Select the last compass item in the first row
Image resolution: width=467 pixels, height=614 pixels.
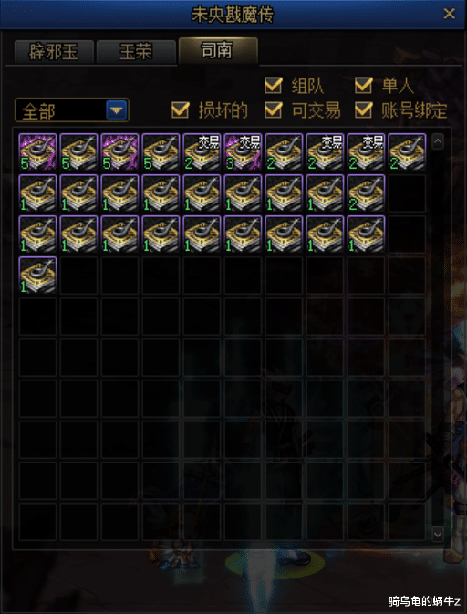[407, 152]
